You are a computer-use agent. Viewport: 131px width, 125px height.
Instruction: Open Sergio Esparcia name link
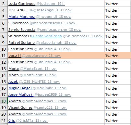(x=22, y=30)
